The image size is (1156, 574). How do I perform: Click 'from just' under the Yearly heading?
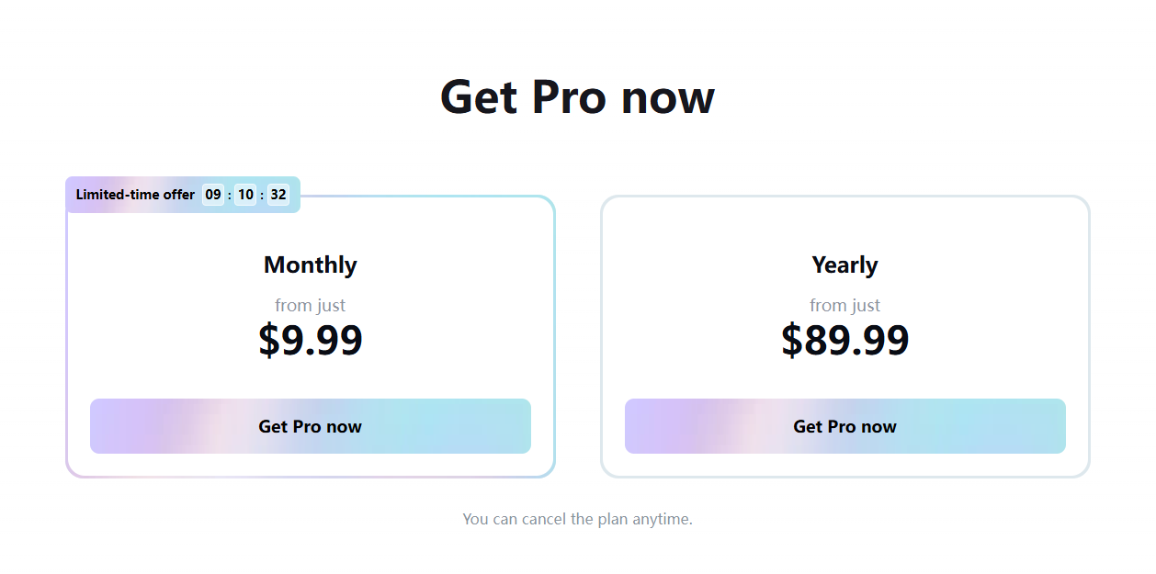[x=844, y=305]
